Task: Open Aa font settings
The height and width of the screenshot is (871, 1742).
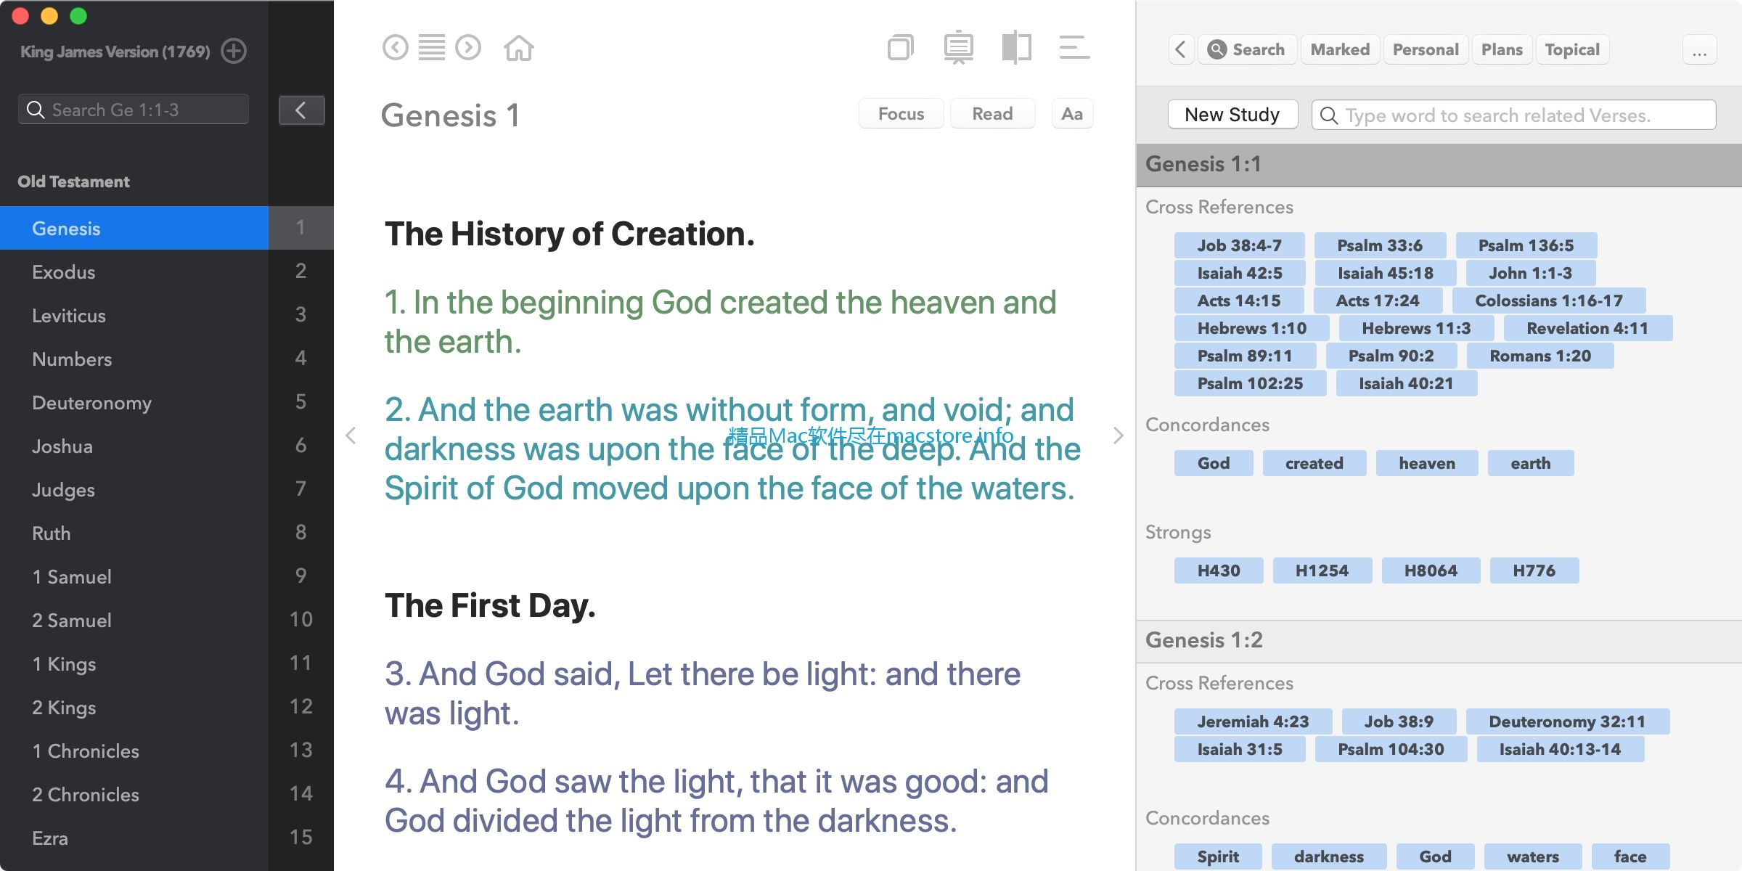Action: coord(1072,114)
